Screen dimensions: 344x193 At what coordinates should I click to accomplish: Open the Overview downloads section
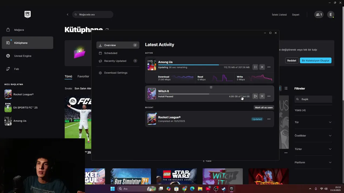(x=118, y=45)
